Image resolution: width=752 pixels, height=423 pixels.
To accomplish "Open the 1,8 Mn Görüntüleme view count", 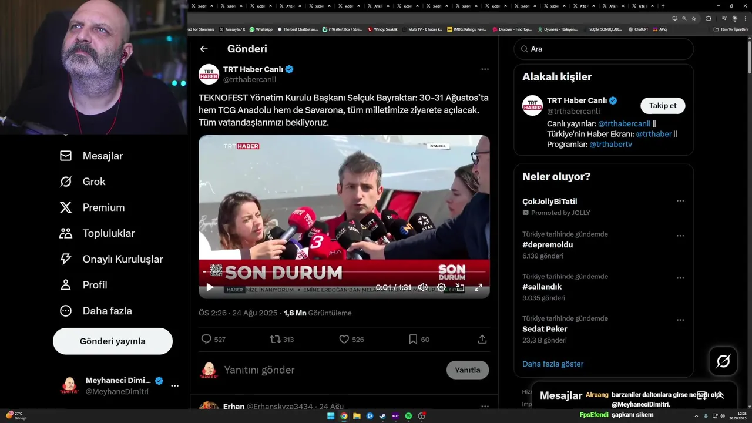I will click(x=317, y=313).
